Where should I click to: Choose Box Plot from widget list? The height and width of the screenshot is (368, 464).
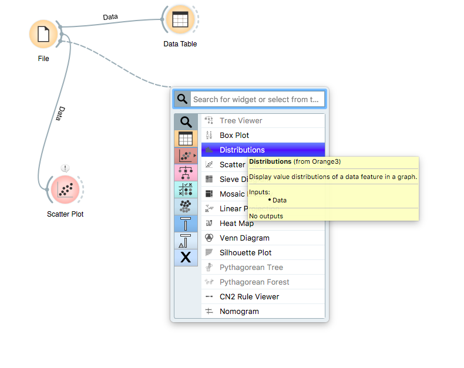click(234, 136)
